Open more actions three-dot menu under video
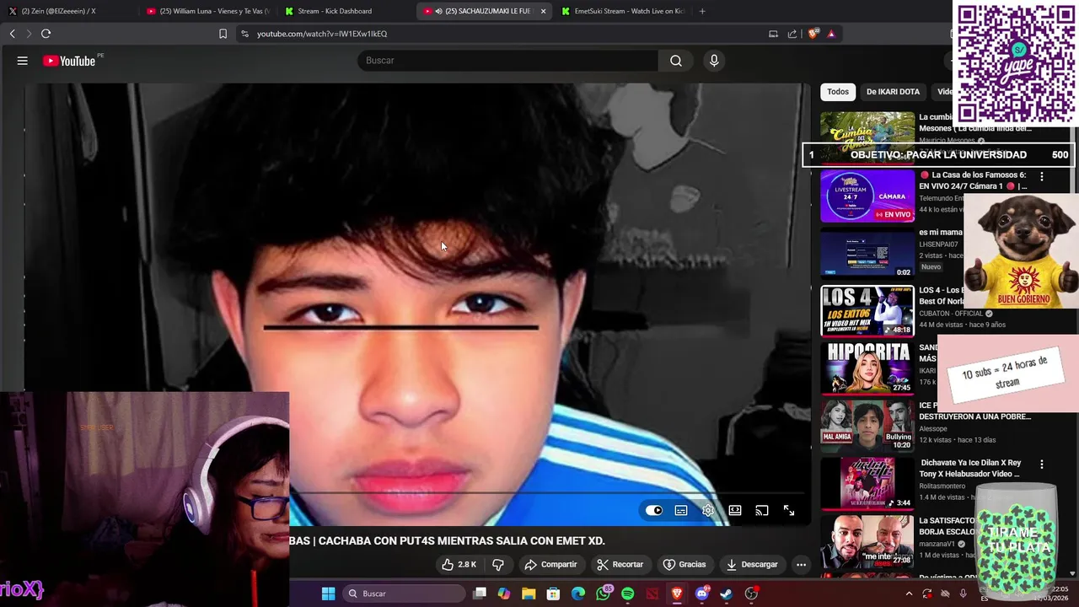The image size is (1079, 607). click(x=802, y=564)
